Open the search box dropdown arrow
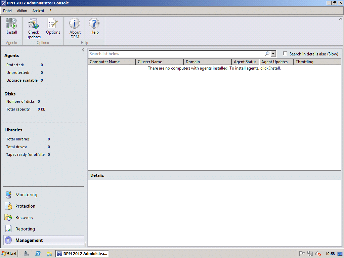344x258 pixels. tap(273, 53)
